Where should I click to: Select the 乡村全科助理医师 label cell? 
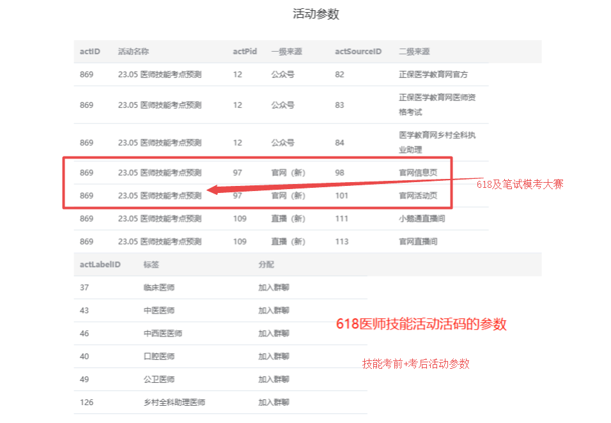(x=174, y=403)
